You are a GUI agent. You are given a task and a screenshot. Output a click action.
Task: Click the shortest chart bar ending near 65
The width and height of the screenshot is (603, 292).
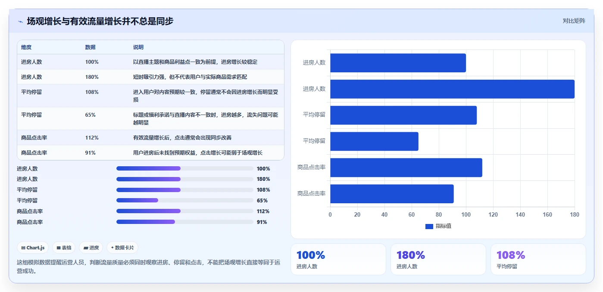(x=374, y=141)
